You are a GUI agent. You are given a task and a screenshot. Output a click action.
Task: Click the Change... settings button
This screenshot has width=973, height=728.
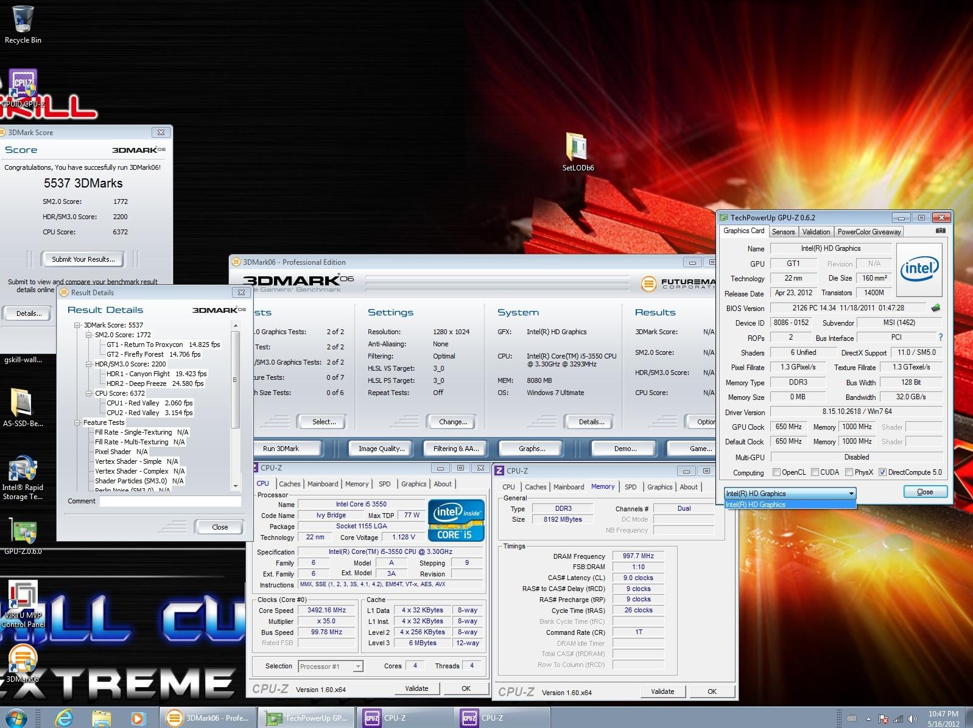[x=453, y=422]
